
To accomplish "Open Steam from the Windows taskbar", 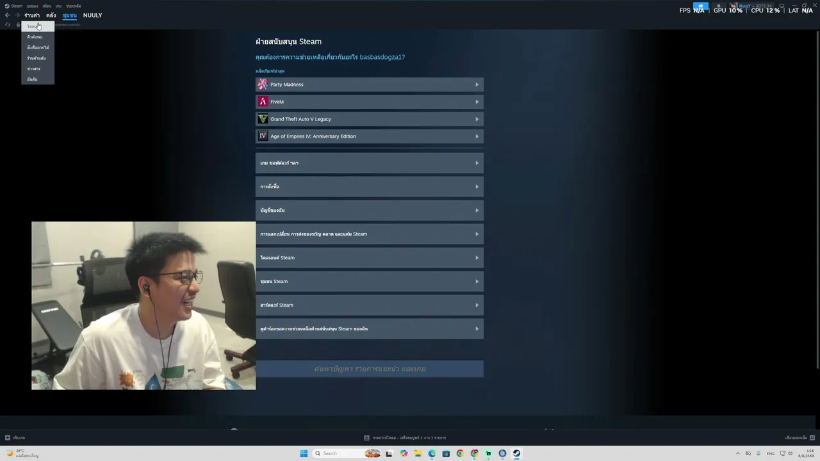I will pos(516,453).
